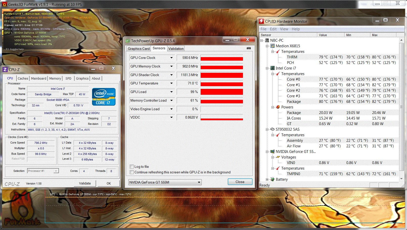The image size is (407, 230).
Task: Switch to the Validation tab in GPU-Z
Action: coord(176,49)
